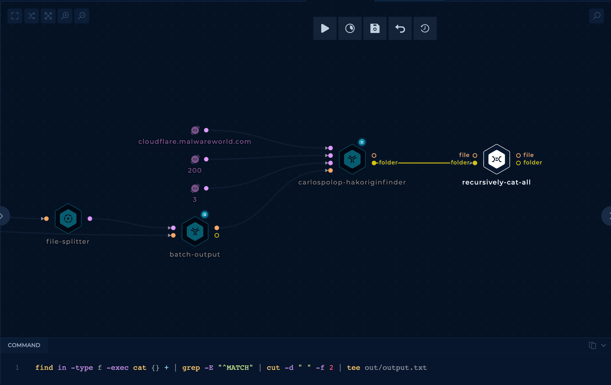611x385 pixels.
Task: Click the "^MATCH" pattern in the command
Action: pos(235,367)
